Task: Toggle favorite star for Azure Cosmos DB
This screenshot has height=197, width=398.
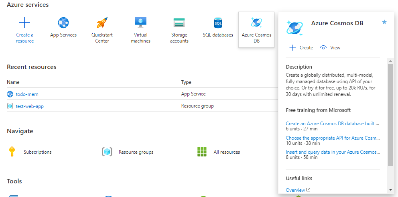Action: [x=384, y=22]
